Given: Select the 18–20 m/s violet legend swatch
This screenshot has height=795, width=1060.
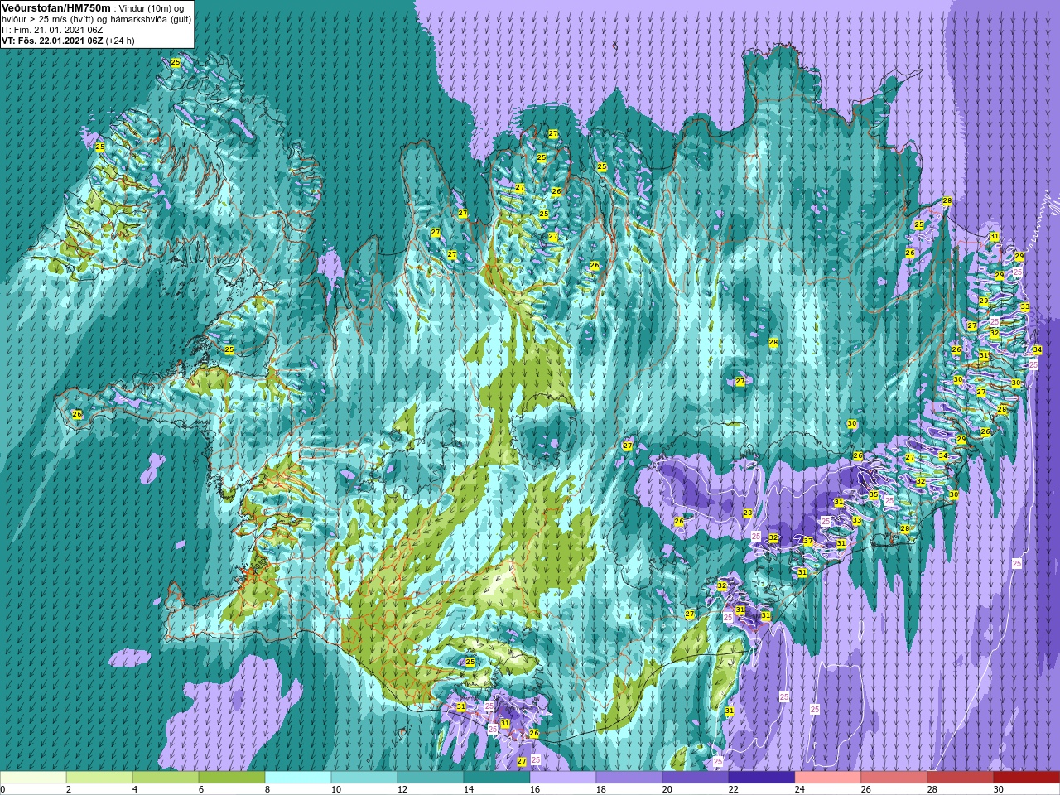Looking at the screenshot, I should click(x=629, y=778).
